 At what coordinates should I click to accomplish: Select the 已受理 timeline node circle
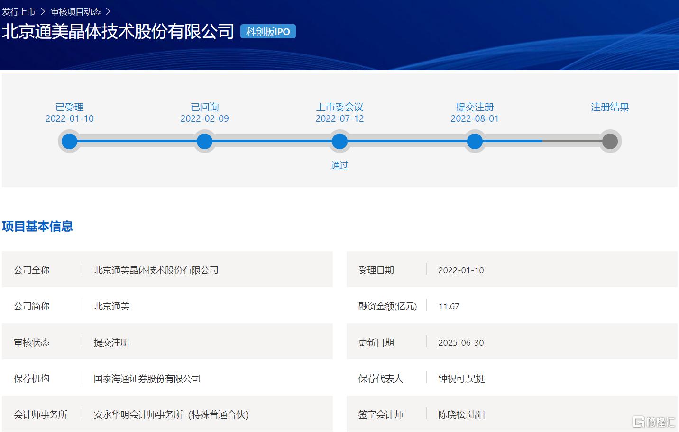(x=70, y=141)
